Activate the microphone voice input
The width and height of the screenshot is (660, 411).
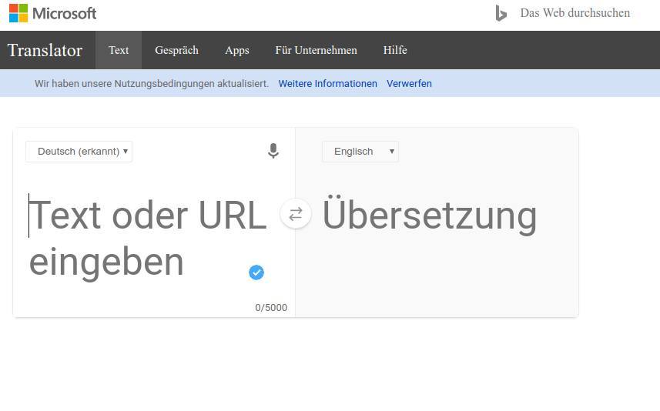[273, 151]
